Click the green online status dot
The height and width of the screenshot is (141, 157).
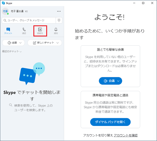[x=8, y=14]
